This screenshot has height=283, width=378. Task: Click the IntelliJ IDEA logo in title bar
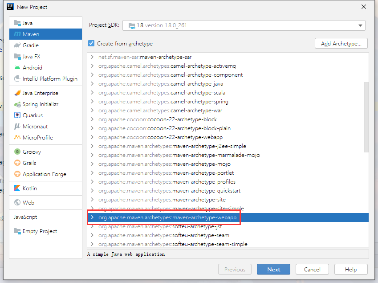click(x=10, y=7)
